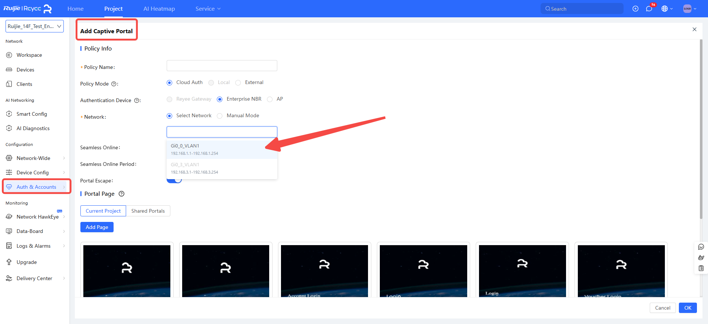
Task: Click the Clients sidebar icon
Action: (x=9, y=84)
